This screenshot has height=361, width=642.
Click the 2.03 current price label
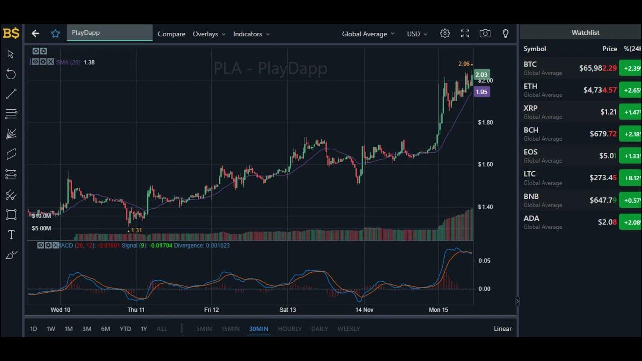(x=481, y=75)
